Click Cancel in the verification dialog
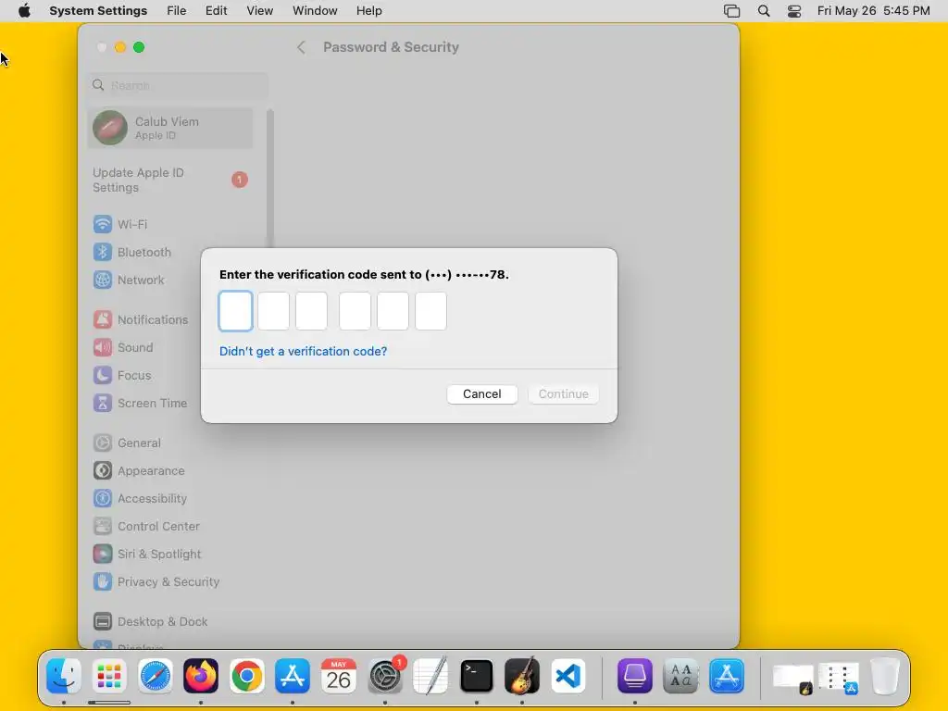 (x=481, y=394)
